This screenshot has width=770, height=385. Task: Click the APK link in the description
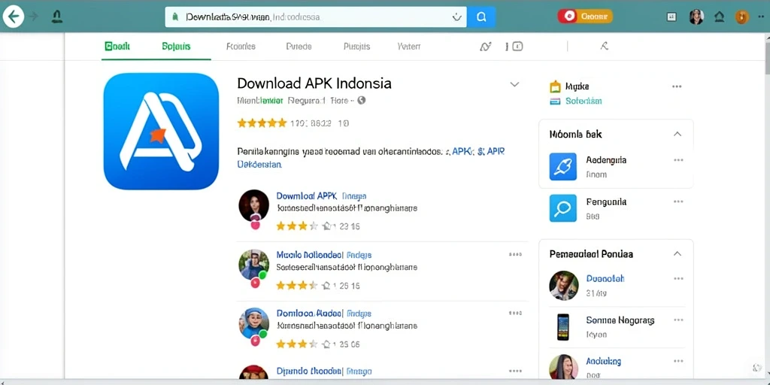click(461, 152)
